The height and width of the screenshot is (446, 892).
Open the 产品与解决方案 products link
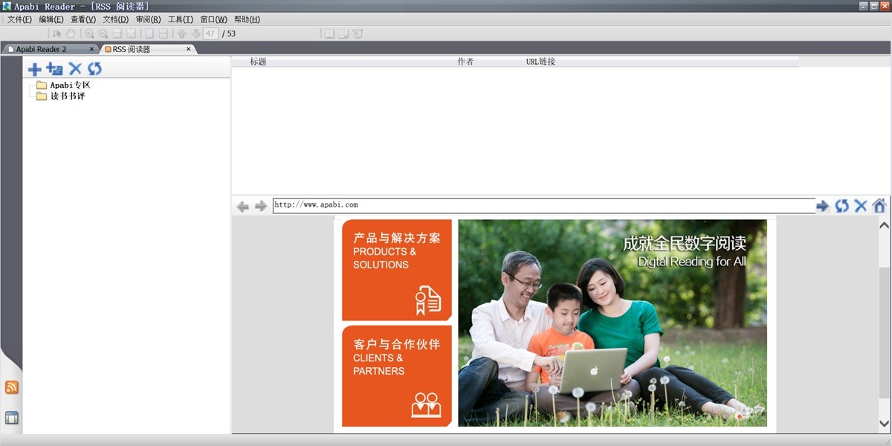tap(396, 269)
